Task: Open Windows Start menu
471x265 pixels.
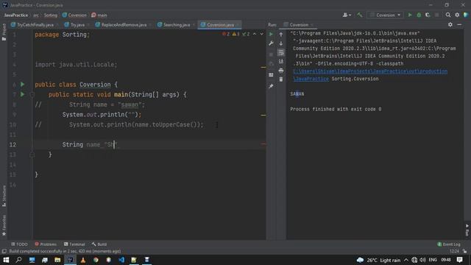Action: [6, 260]
